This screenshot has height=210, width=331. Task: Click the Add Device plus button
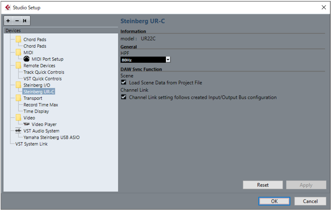[x=8, y=21]
